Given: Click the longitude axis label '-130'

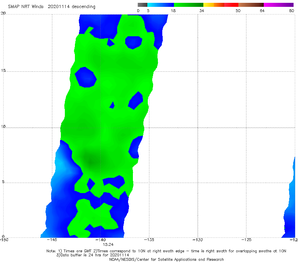Looking at the screenshot, I should click(x=197, y=239).
